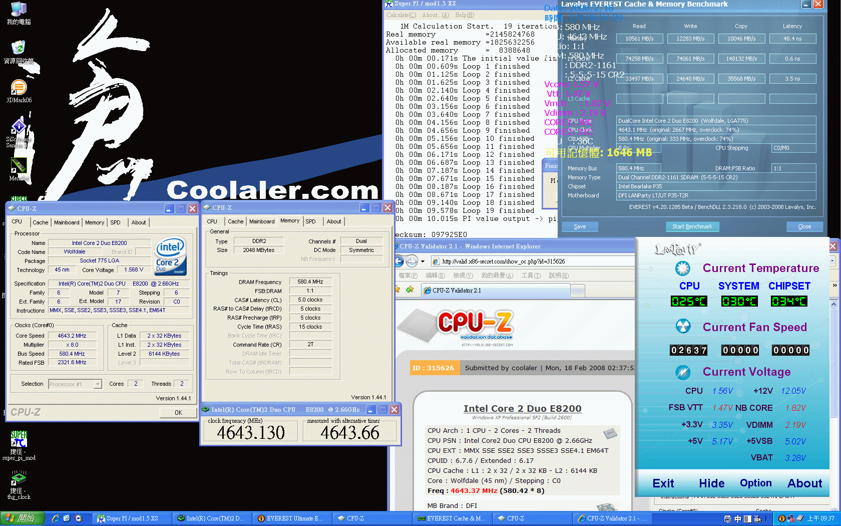Click About in the LANParty monitor
Viewport: 841px width, 526px height.
(x=805, y=483)
